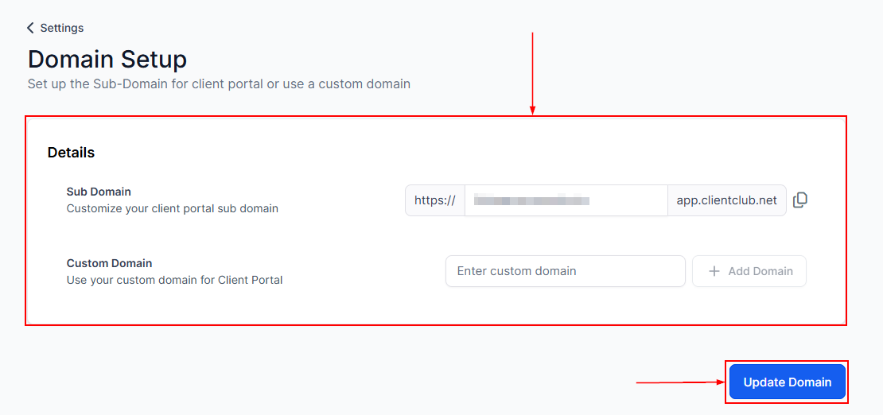Click the Update Domain button
This screenshot has height=415, width=883.
(x=787, y=382)
